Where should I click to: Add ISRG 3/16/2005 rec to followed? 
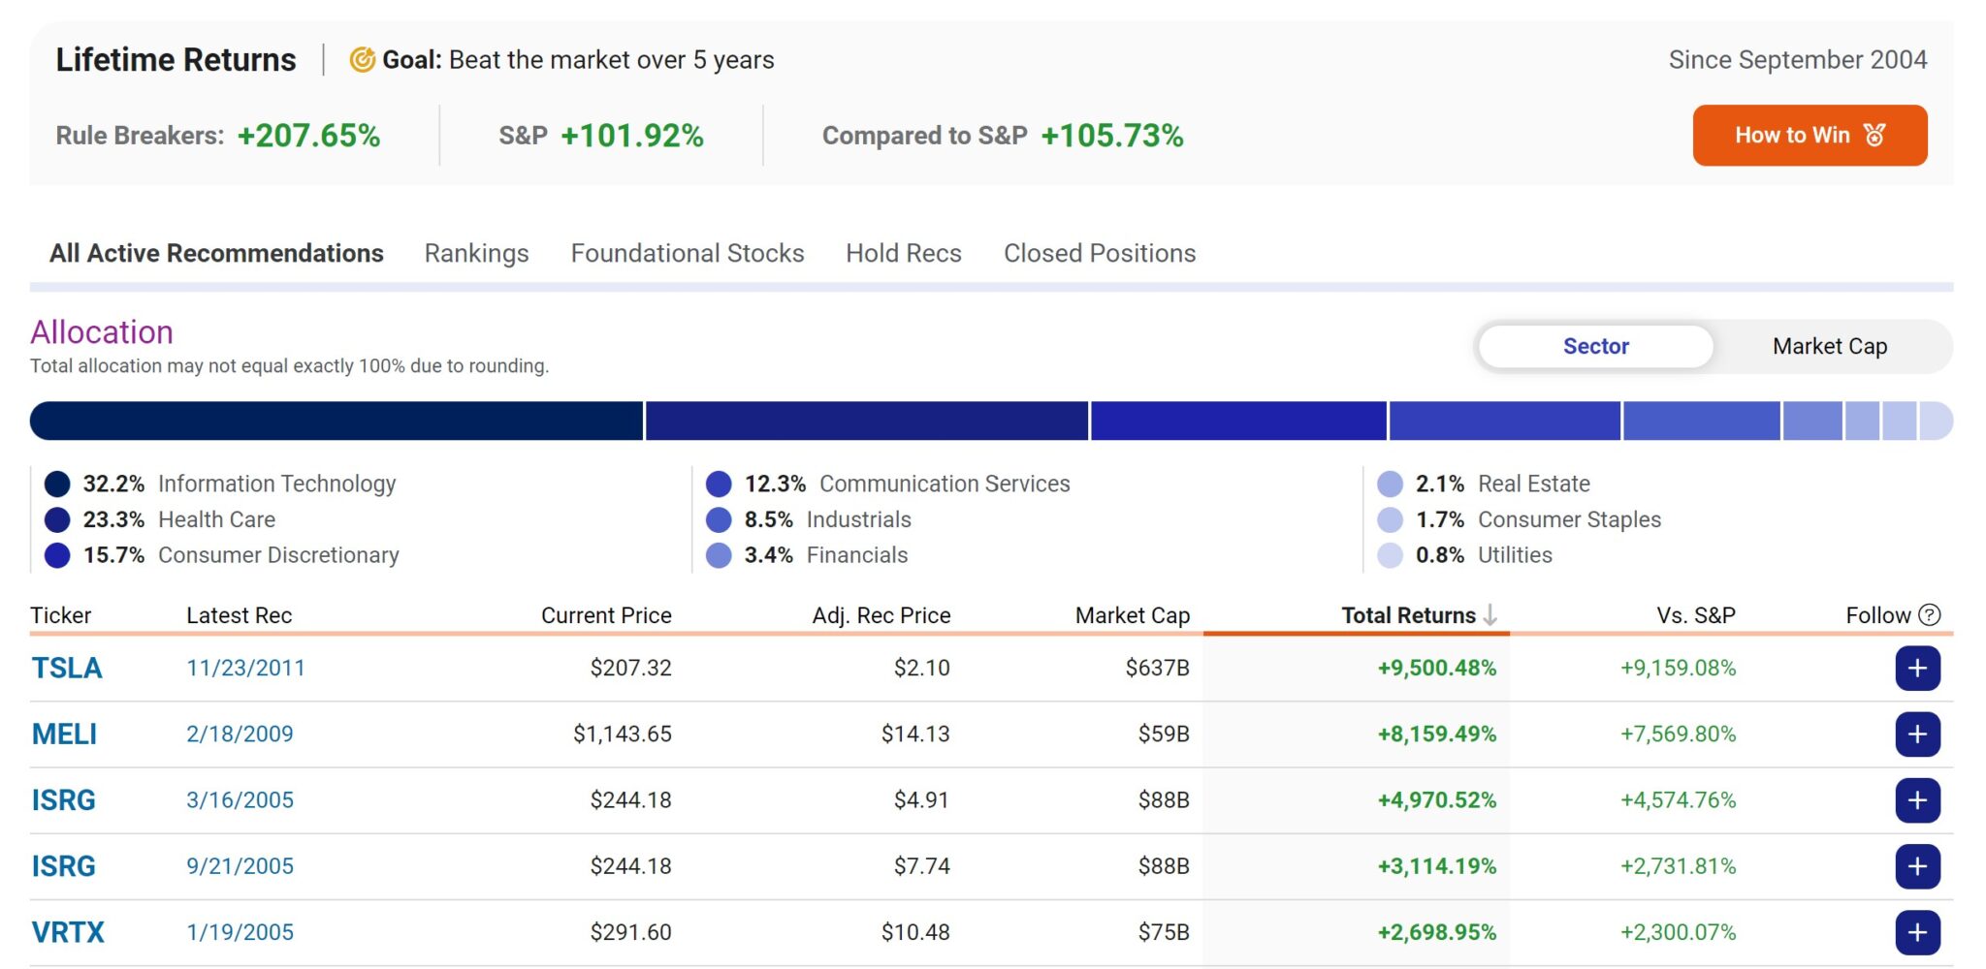coord(1917,800)
